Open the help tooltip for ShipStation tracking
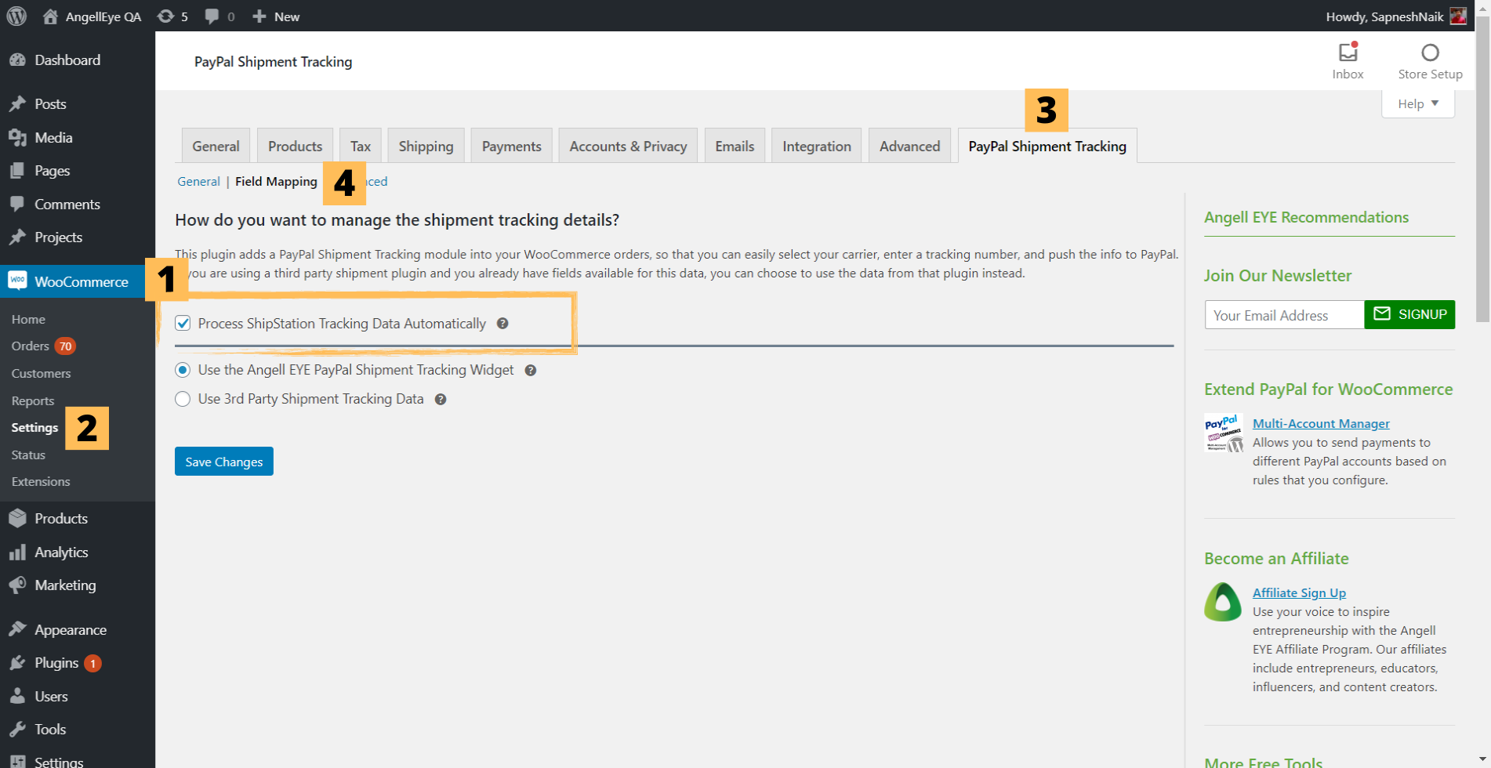Screen dimensions: 1491x768 502,324
